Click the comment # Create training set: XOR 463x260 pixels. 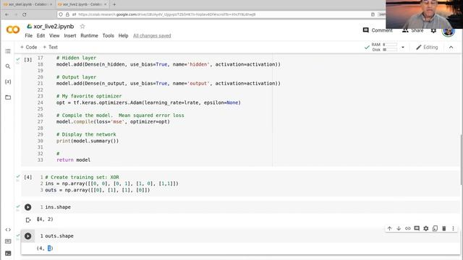[82, 177]
